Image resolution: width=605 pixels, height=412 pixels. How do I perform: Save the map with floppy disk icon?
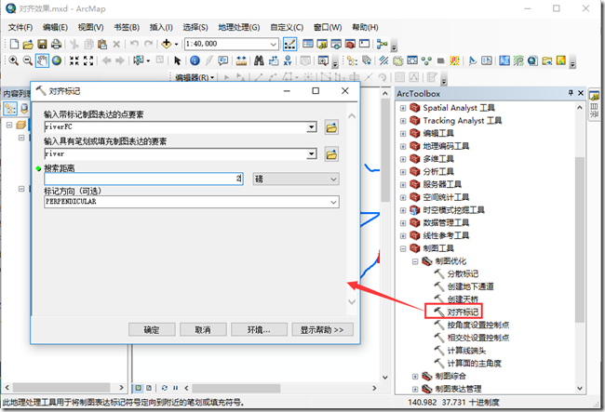pyautogui.click(x=42, y=44)
